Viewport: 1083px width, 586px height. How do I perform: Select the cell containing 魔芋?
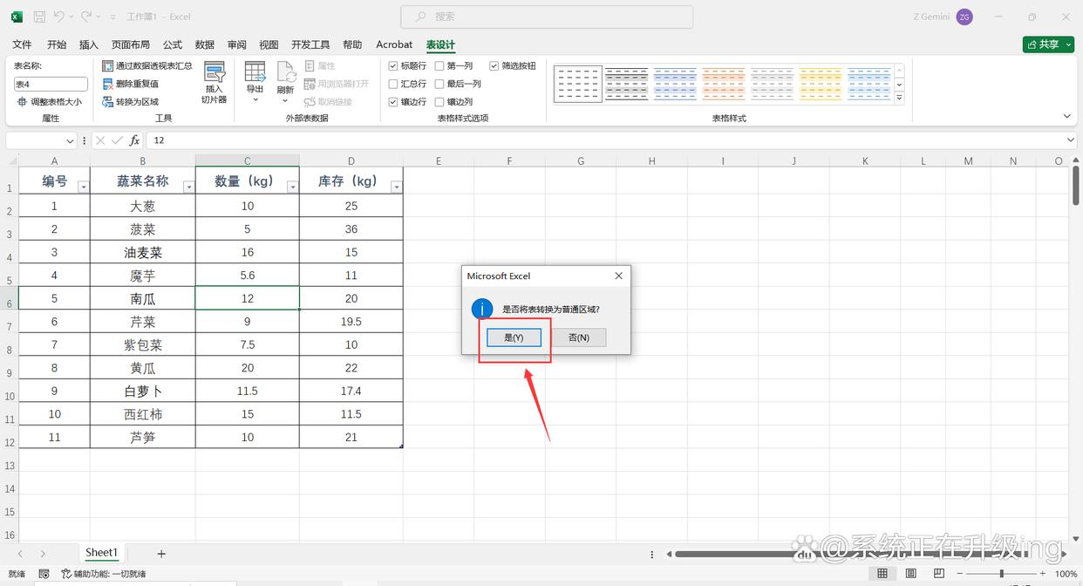click(x=143, y=276)
